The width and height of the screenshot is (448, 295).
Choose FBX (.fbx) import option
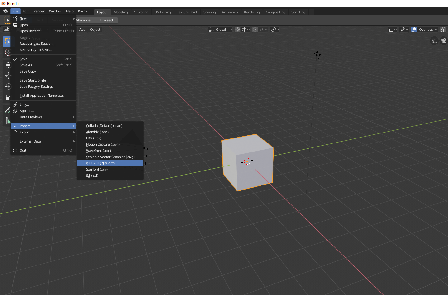point(110,138)
